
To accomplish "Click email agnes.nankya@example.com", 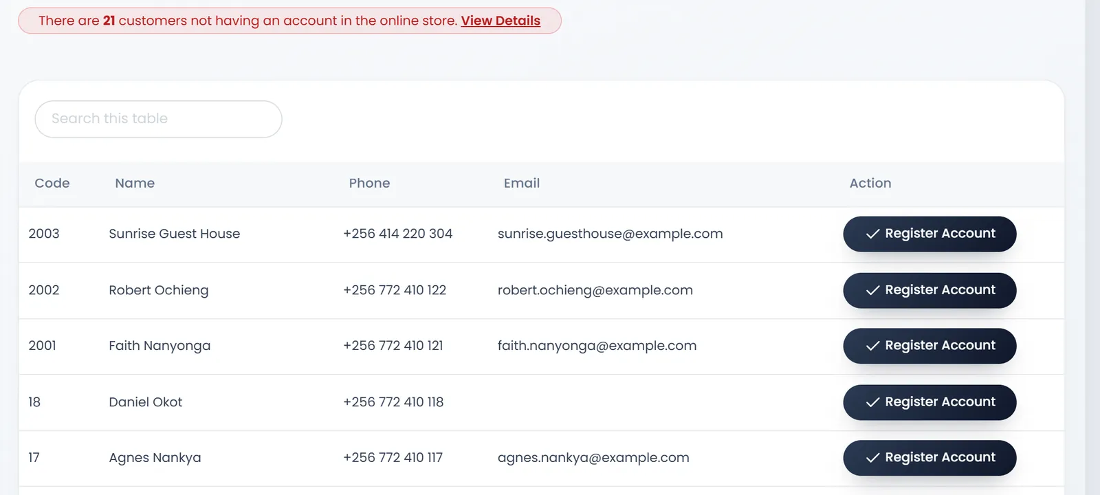I will click(593, 458).
